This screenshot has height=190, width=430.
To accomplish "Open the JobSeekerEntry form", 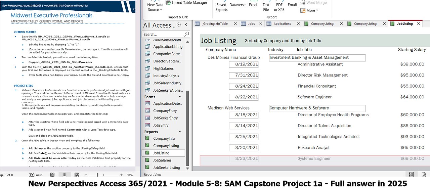I will coord(164,118).
